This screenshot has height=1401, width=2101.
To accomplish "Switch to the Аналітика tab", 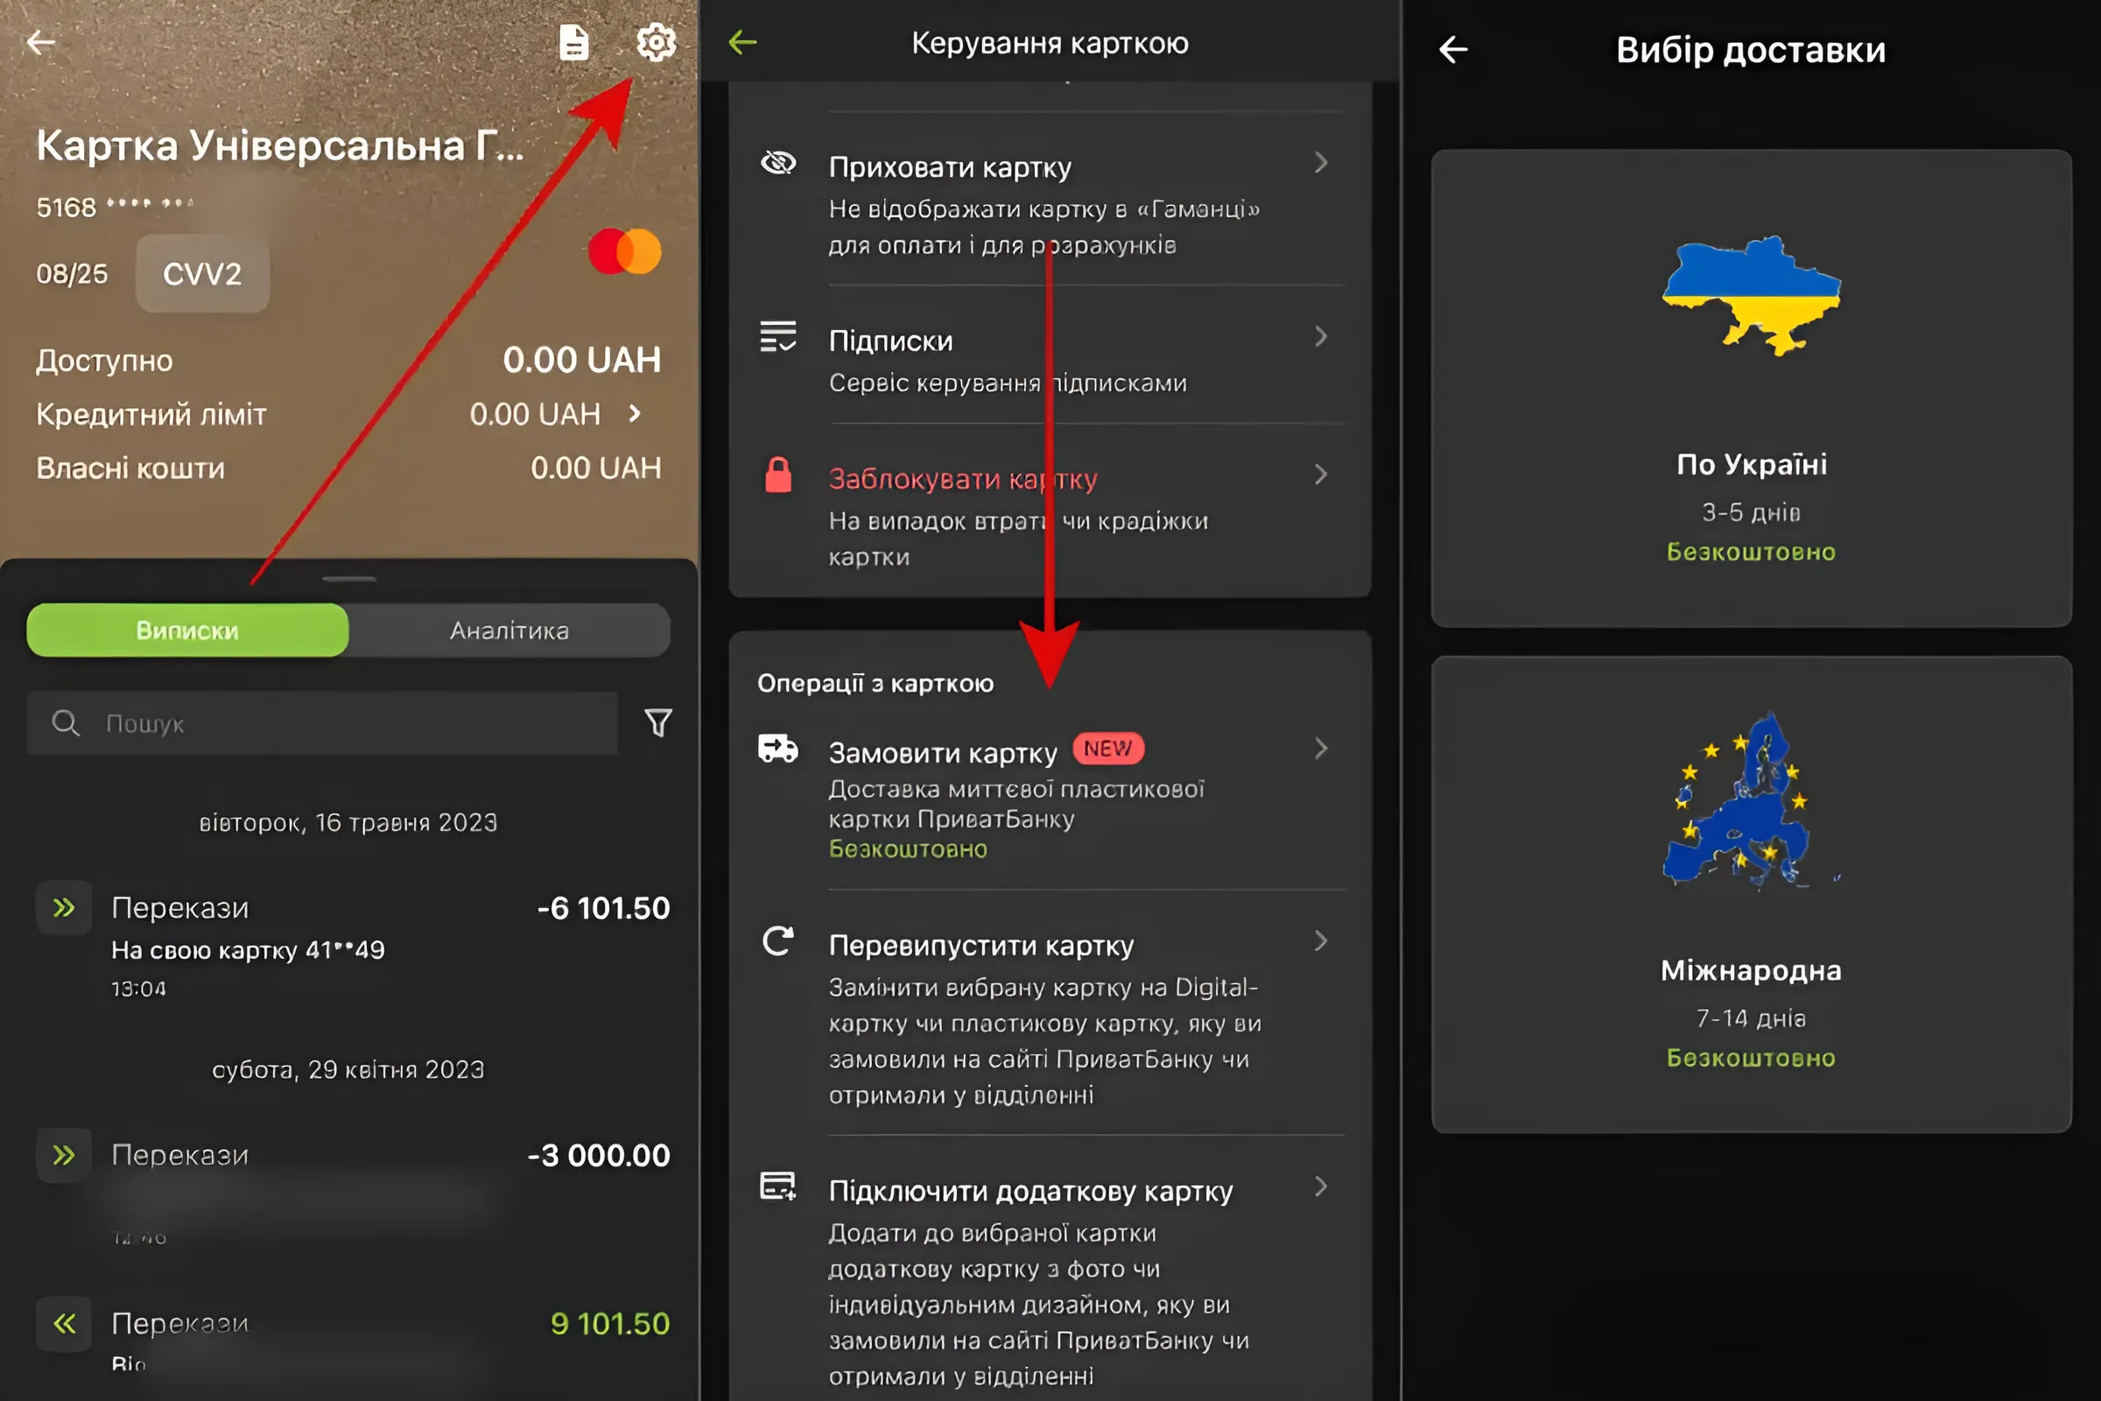I will (509, 630).
